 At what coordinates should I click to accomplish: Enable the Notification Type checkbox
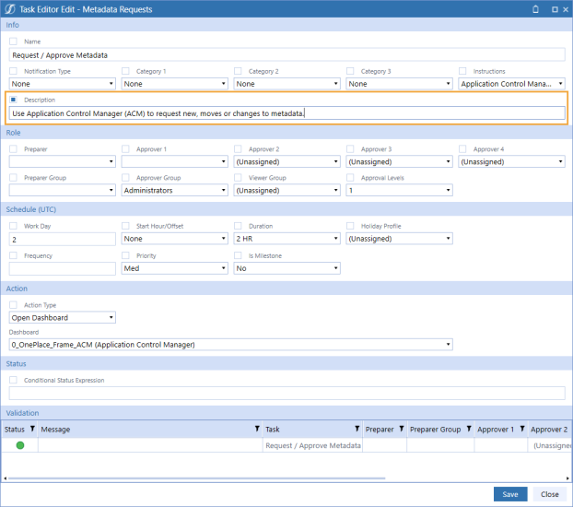click(x=13, y=71)
